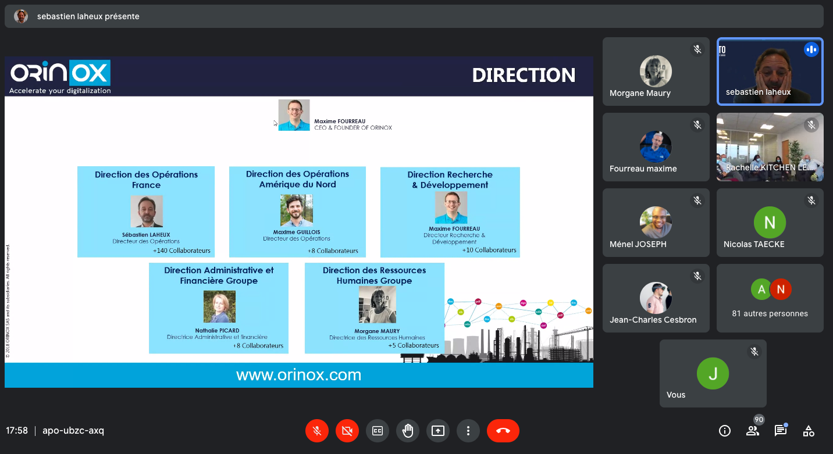
Task: Click the 'sebastien laheux présente' banner text
Action: pyautogui.click(x=88, y=16)
